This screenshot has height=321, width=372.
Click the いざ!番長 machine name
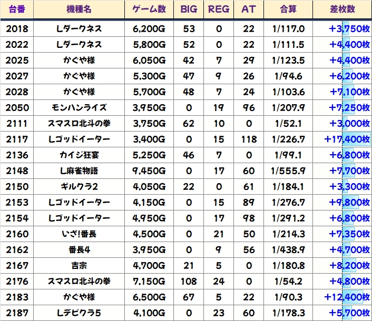pos(79,234)
